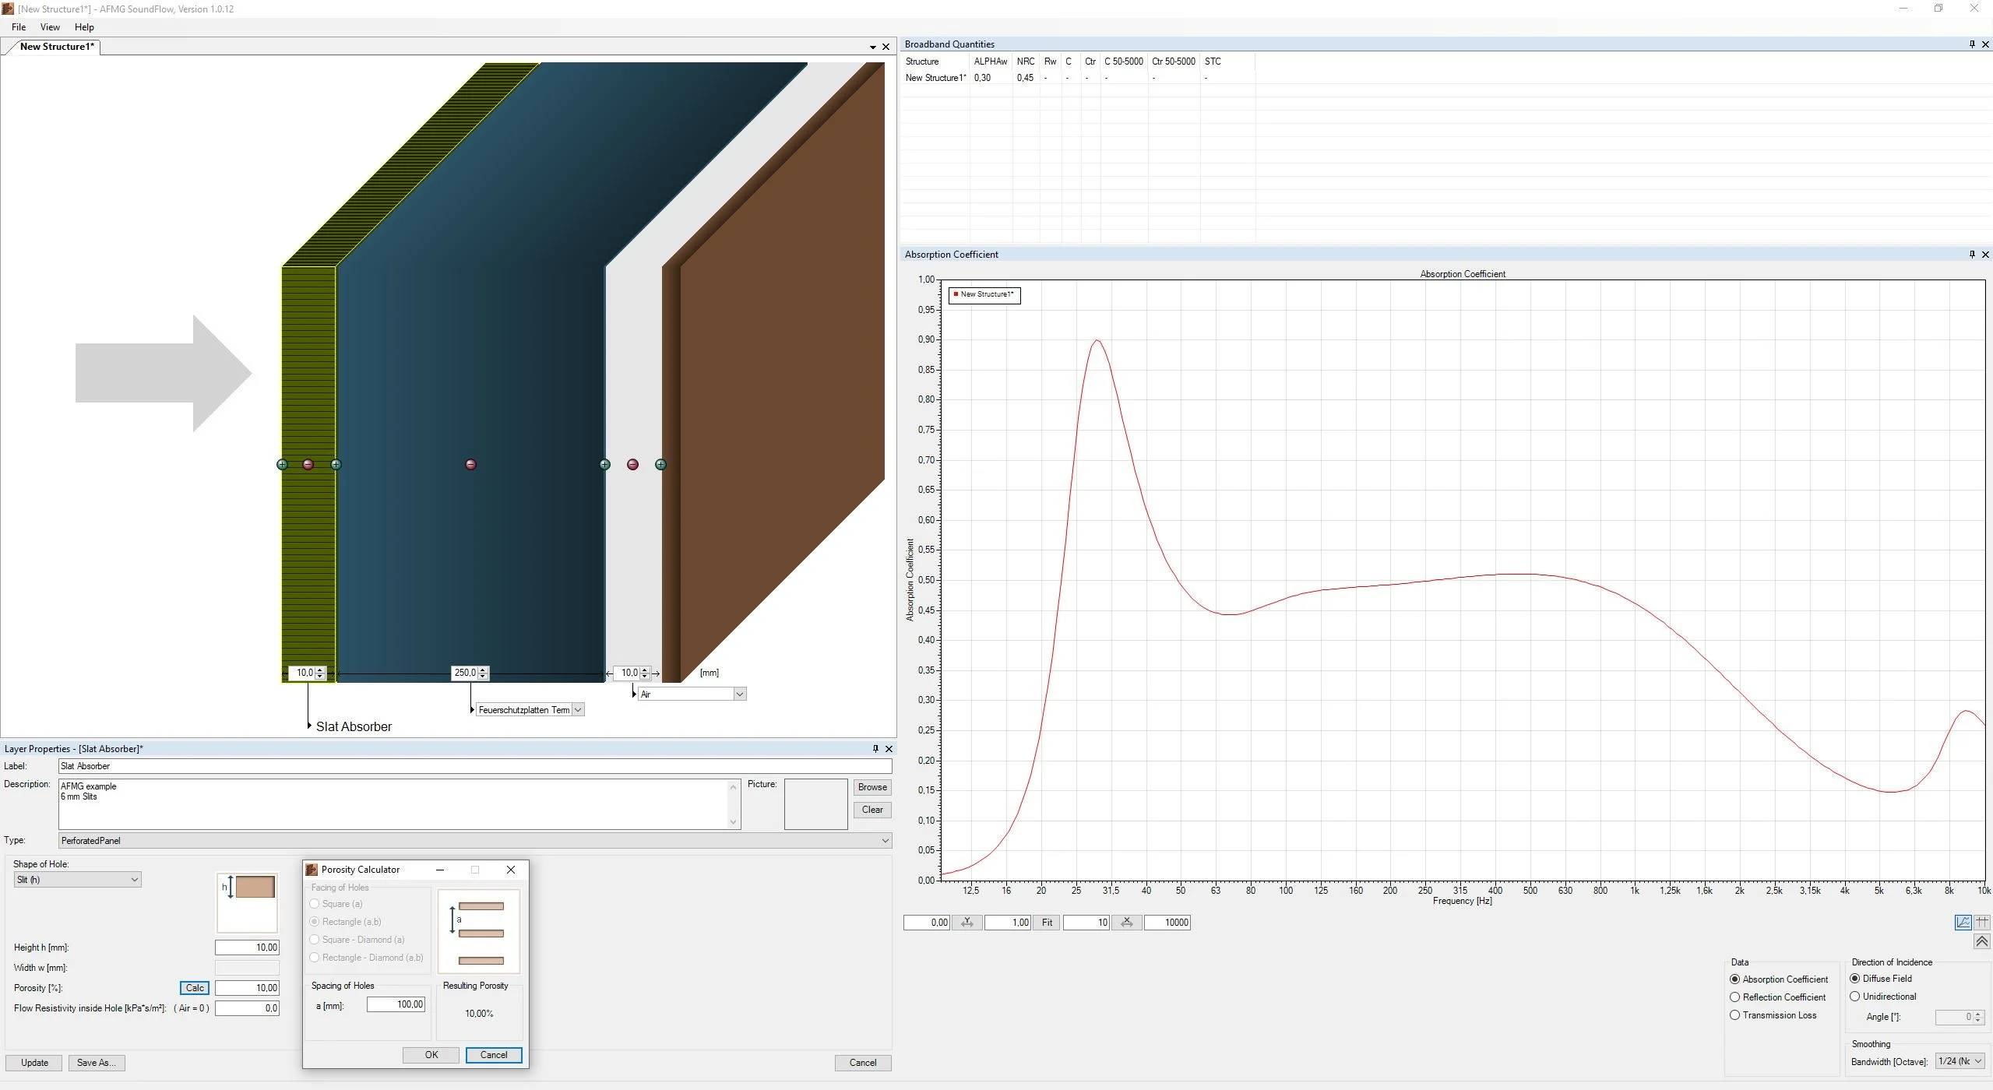Viewport: 1993px width, 1090px height.
Task: Open the Shape of Hole dropdown
Action: pyautogui.click(x=77, y=880)
